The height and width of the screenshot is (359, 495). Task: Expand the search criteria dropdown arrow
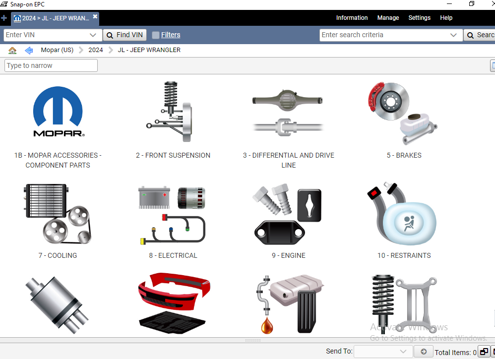click(x=453, y=35)
